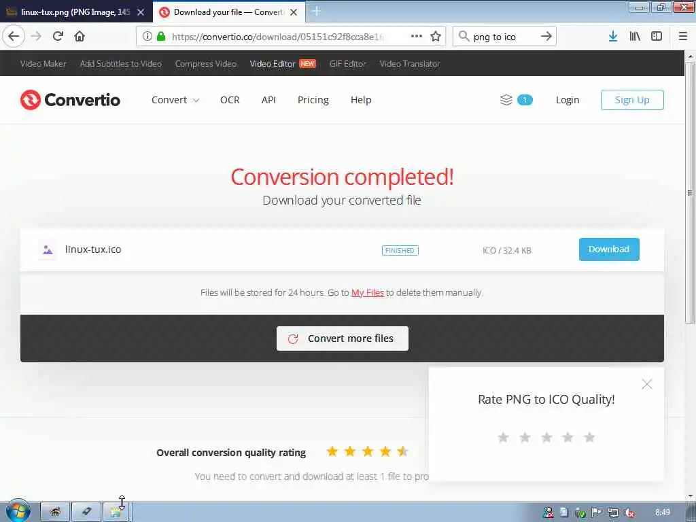
Task: Open the files queue stack icon
Action: pyautogui.click(x=506, y=100)
